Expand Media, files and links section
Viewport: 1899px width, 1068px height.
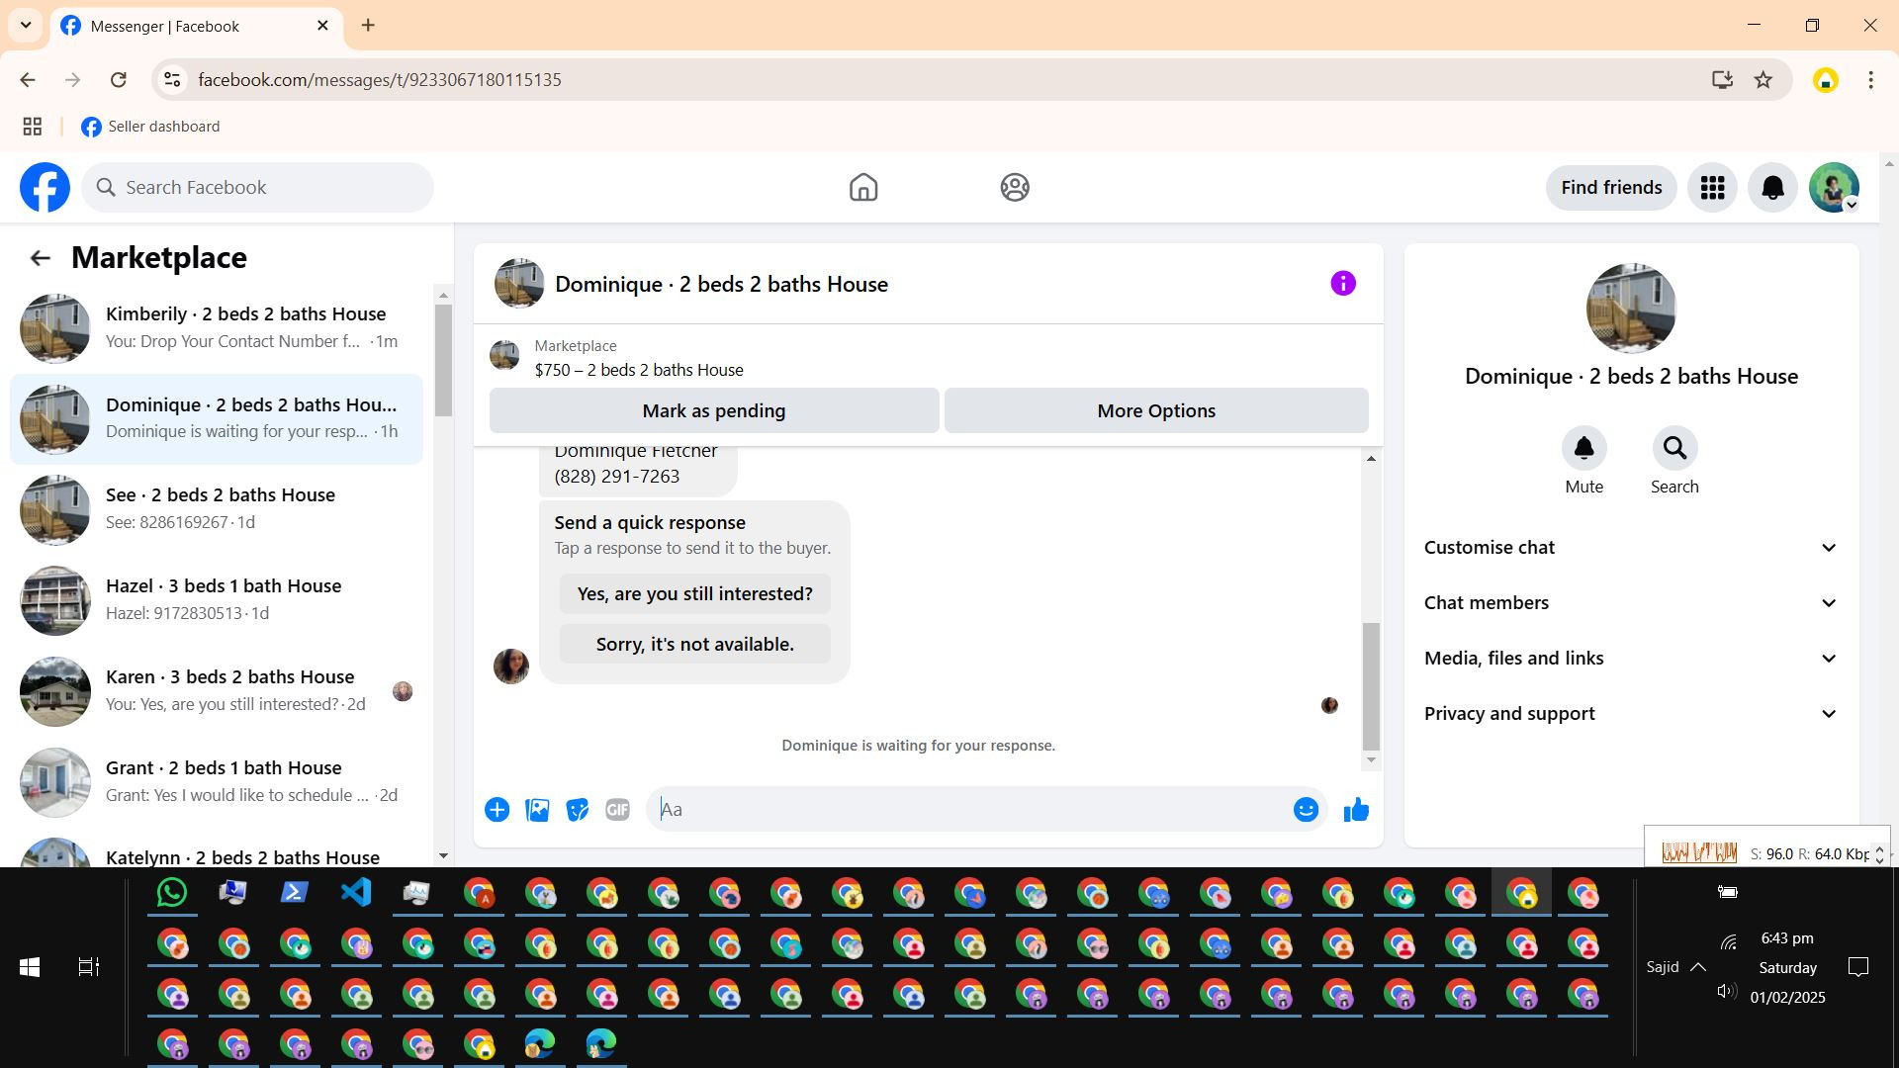click(1630, 659)
